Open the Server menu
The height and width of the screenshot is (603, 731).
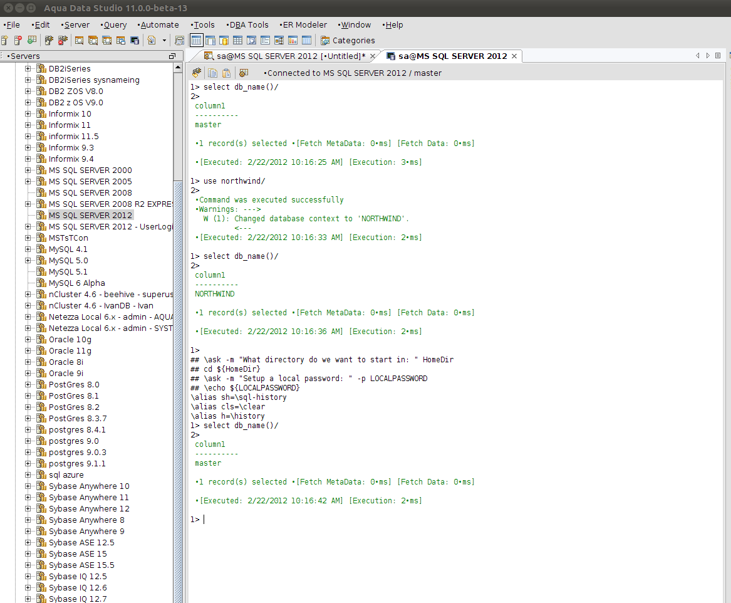click(75, 24)
